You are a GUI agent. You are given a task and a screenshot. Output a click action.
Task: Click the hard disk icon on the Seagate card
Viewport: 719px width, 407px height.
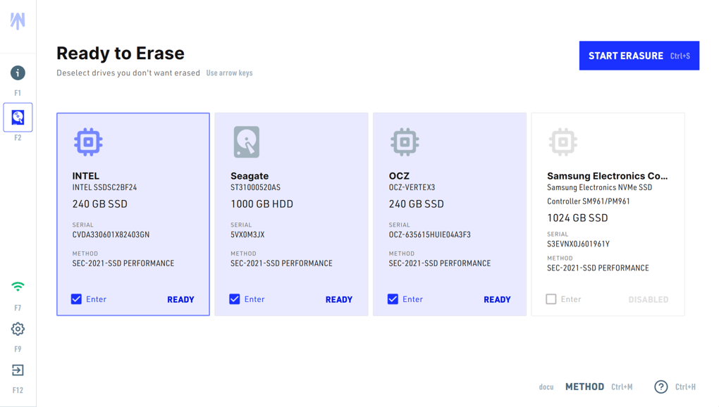246,142
